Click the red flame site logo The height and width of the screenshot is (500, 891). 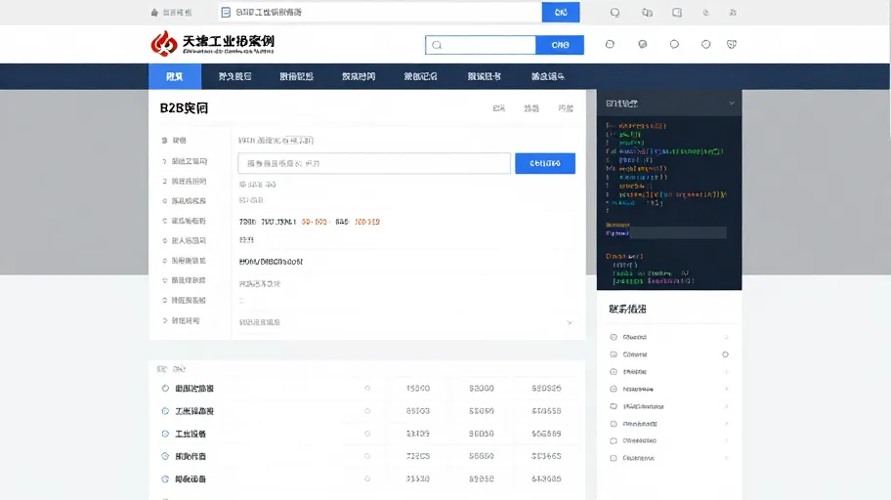coord(164,43)
